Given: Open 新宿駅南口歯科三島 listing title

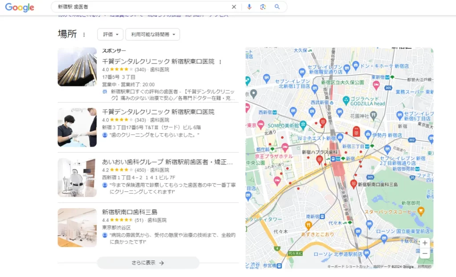Looking at the screenshot, I should (130, 212).
